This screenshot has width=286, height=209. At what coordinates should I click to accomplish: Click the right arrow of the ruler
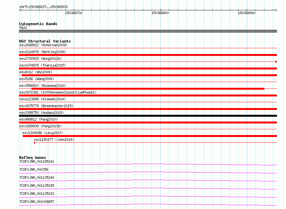point(276,10)
